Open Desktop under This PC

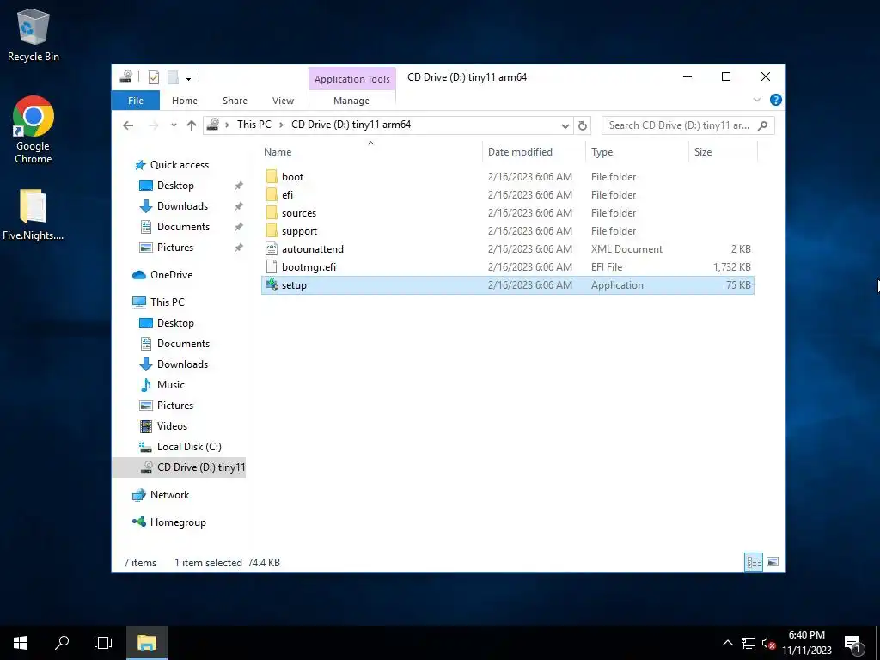click(x=175, y=323)
